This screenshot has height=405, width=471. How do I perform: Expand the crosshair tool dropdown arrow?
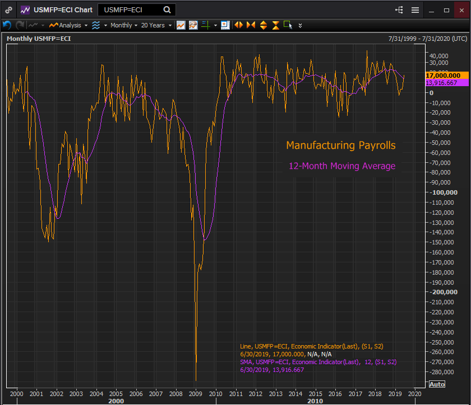pos(215,26)
